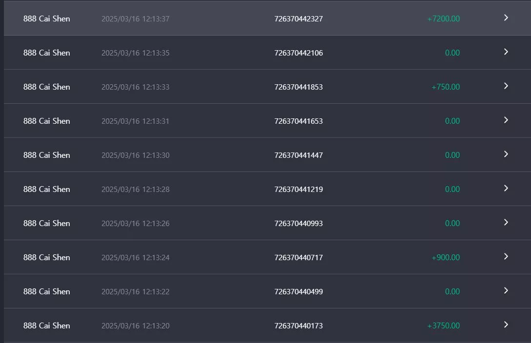Viewport: 531px width, 343px height.
Task: Expand the 12:13:31 record arrow
Action: [506, 120]
